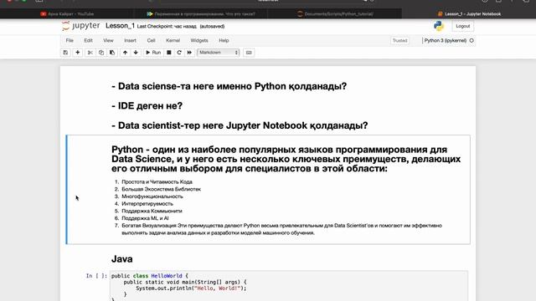This screenshot has height=301, width=536.
Task: Interrupt the kernel with stop icon
Action: [169, 53]
